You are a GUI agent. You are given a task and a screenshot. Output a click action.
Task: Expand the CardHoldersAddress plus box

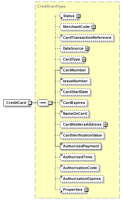[x=105, y=125]
